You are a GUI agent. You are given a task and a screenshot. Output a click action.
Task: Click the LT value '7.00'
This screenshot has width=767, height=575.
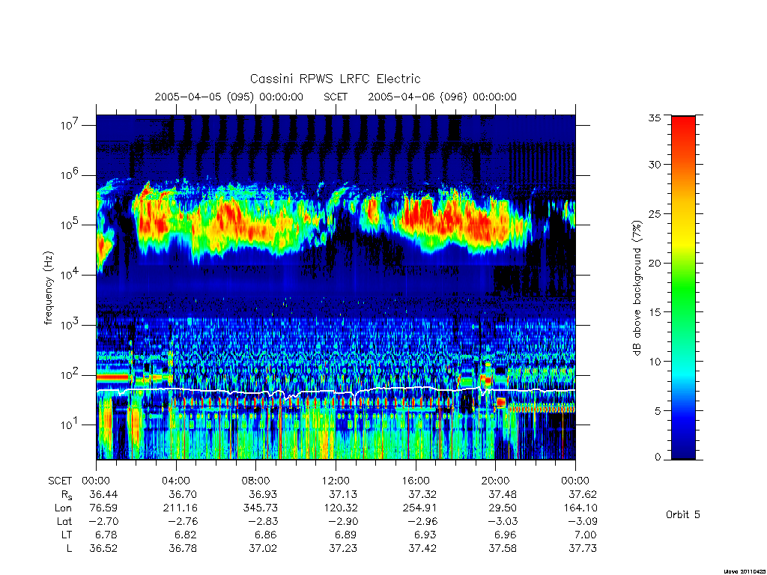pos(586,535)
